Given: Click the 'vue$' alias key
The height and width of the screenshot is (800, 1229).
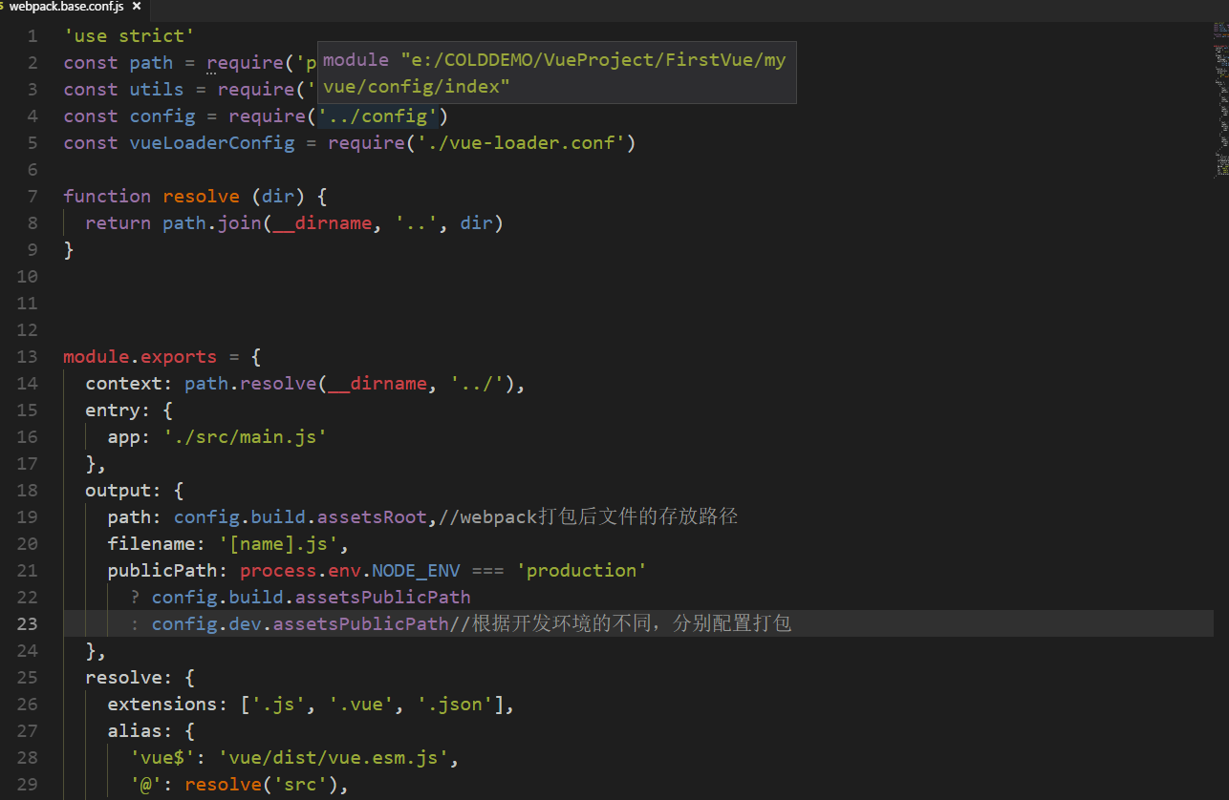Looking at the screenshot, I should tap(162, 757).
